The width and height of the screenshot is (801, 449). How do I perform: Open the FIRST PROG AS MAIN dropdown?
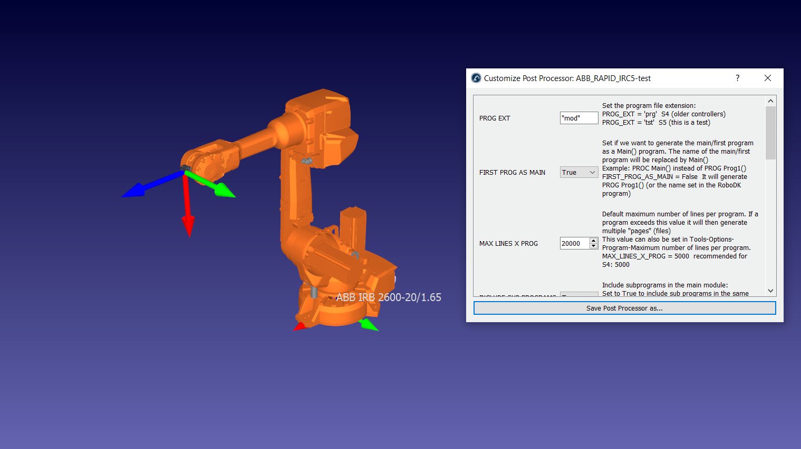[x=578, y=172]
